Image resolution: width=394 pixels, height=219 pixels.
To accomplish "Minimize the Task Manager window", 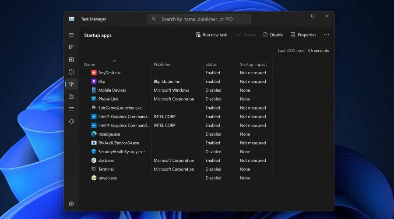I will click(x=299, y=16).
